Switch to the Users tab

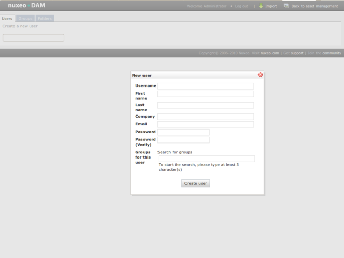7,18
